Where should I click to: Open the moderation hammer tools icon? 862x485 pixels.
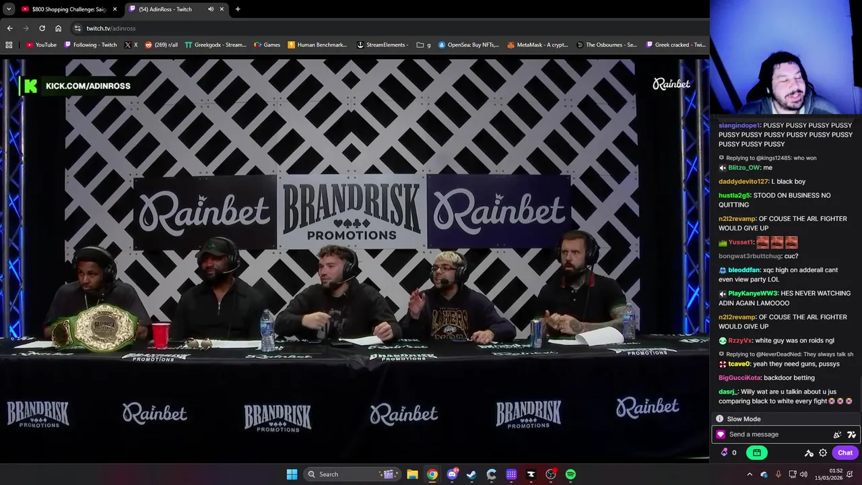[809, 453]
